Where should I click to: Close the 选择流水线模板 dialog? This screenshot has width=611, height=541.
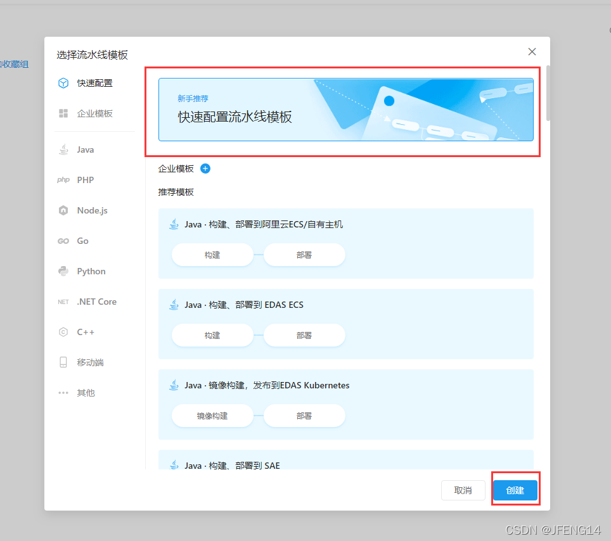pos(532,52)
